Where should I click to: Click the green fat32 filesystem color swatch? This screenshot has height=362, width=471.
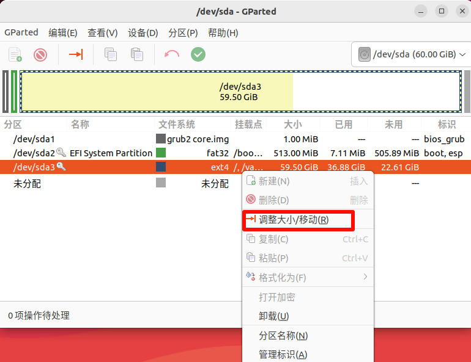point(161,153)
